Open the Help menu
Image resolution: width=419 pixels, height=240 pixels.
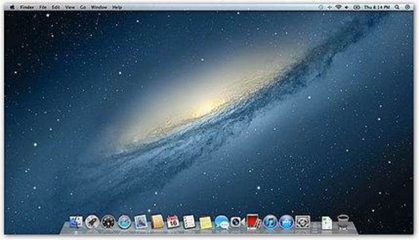(x=117, y=7)
